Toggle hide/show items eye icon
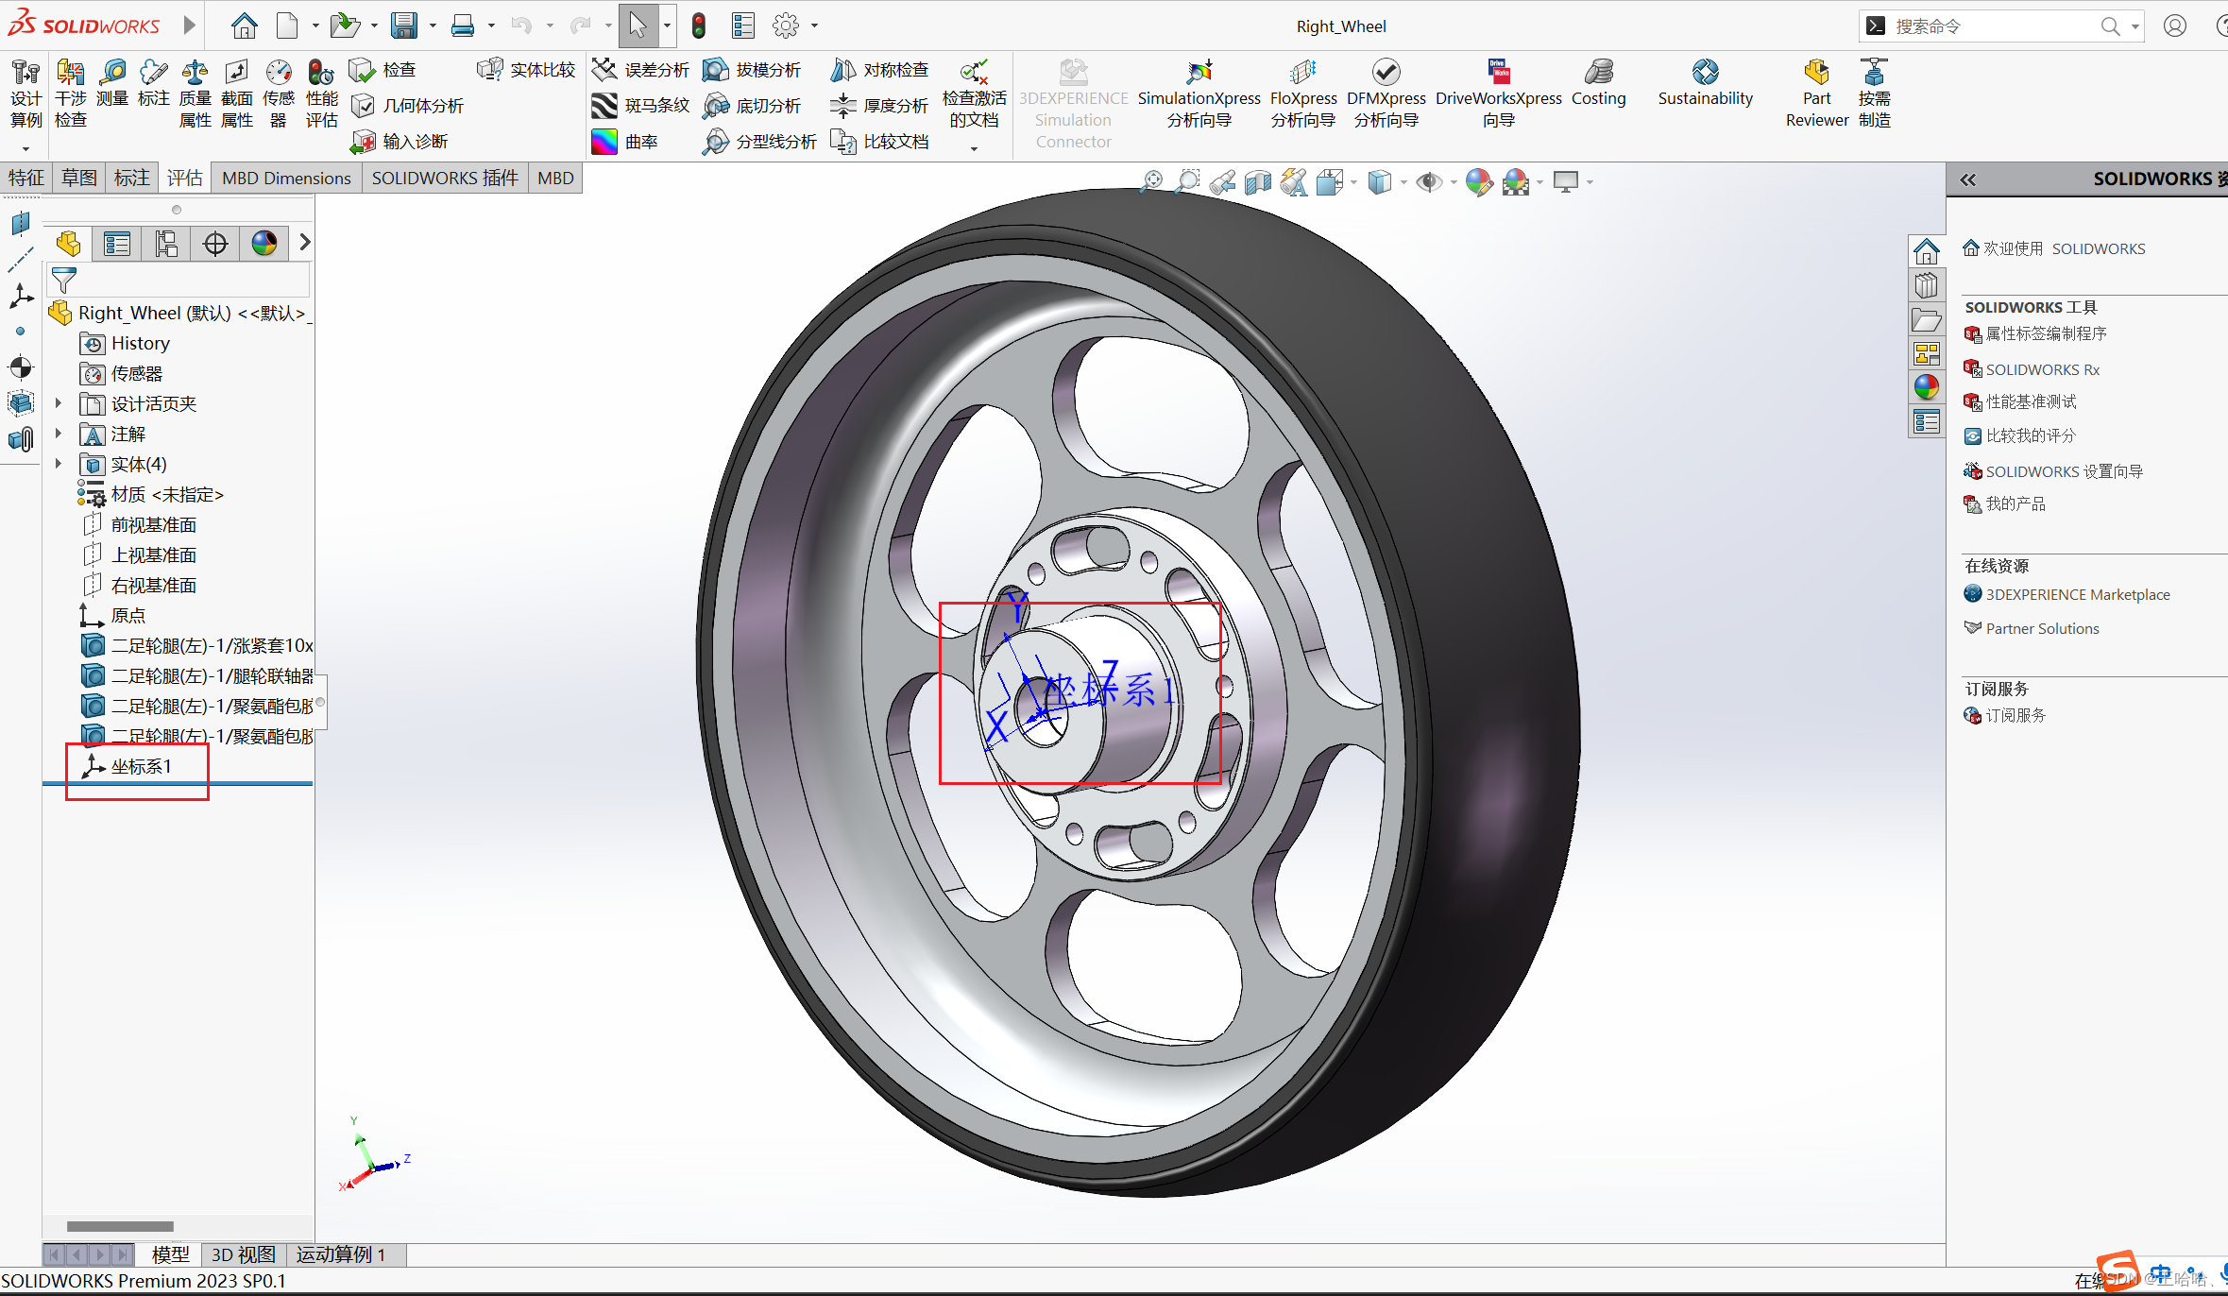 tap(1428, 181)
